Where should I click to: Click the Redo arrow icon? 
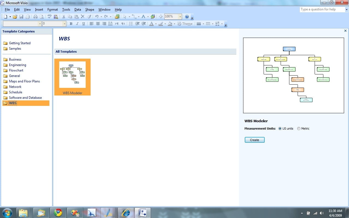pyautogui.click(x=106, y=17)
